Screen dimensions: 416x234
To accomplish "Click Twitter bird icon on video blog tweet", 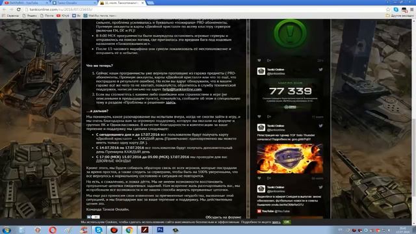I will 320,187.
